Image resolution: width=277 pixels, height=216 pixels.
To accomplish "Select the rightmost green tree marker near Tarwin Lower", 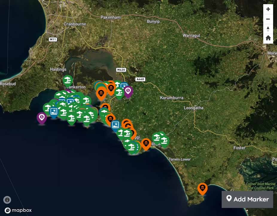I will tap(165, 142).
